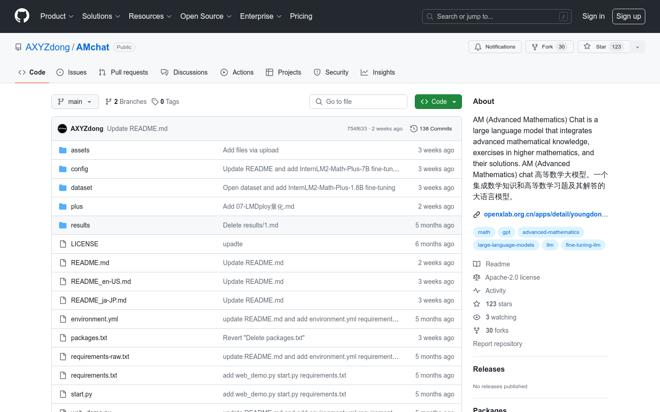This screenshot has width=660, height=412.
Task: Click the AXYZdong avatar in commit row
Action: pos(62,129)
